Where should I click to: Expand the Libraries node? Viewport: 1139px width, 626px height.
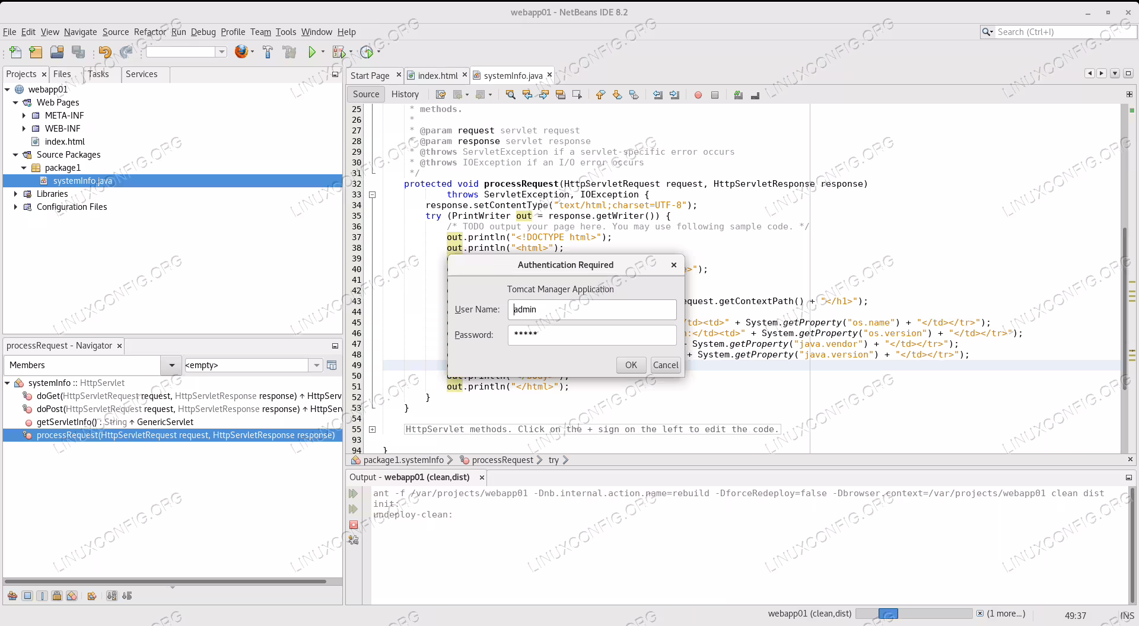tap(15, 194)
